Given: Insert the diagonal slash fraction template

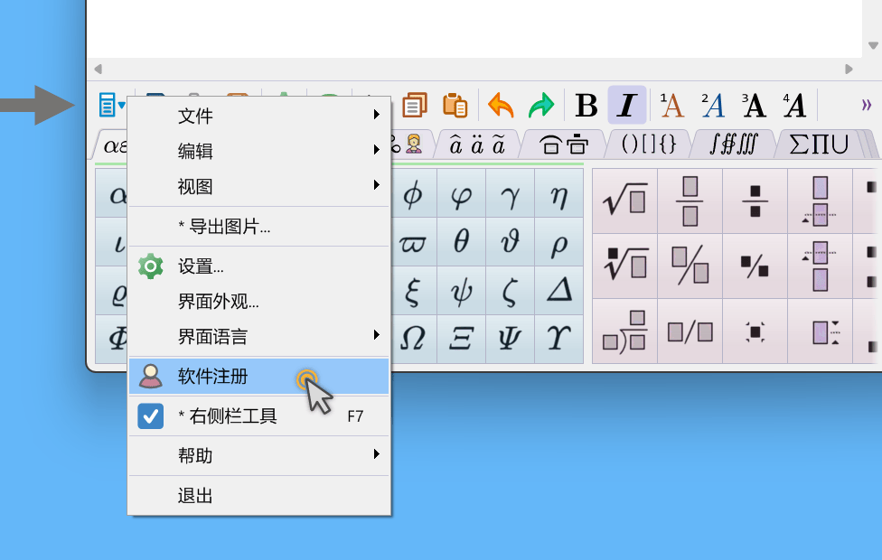Looking at the screenshot, I should (x=690, y=266).
